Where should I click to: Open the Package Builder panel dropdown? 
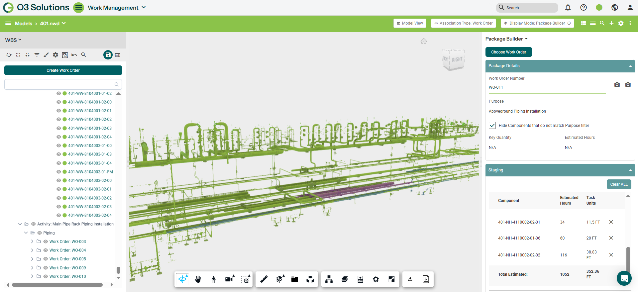pyautogui.click(x=506, y=39)
